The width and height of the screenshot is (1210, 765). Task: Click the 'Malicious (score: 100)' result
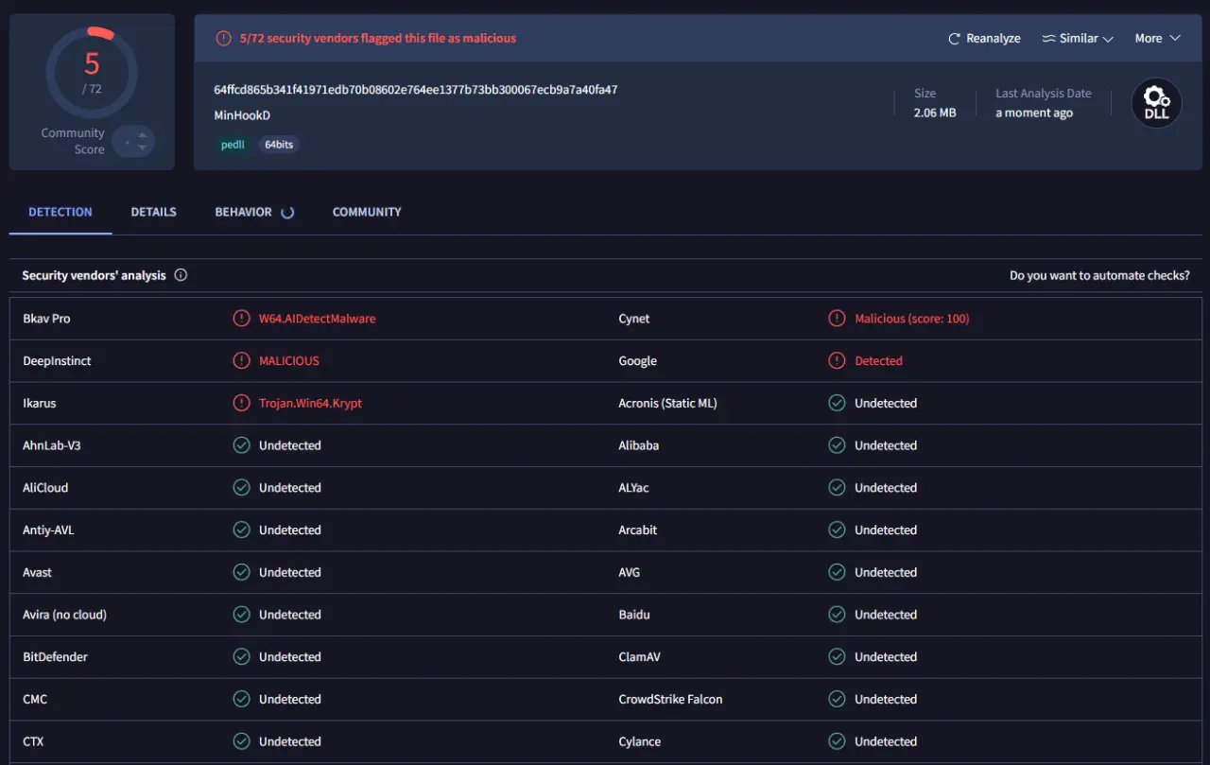[x=912, y=319]
